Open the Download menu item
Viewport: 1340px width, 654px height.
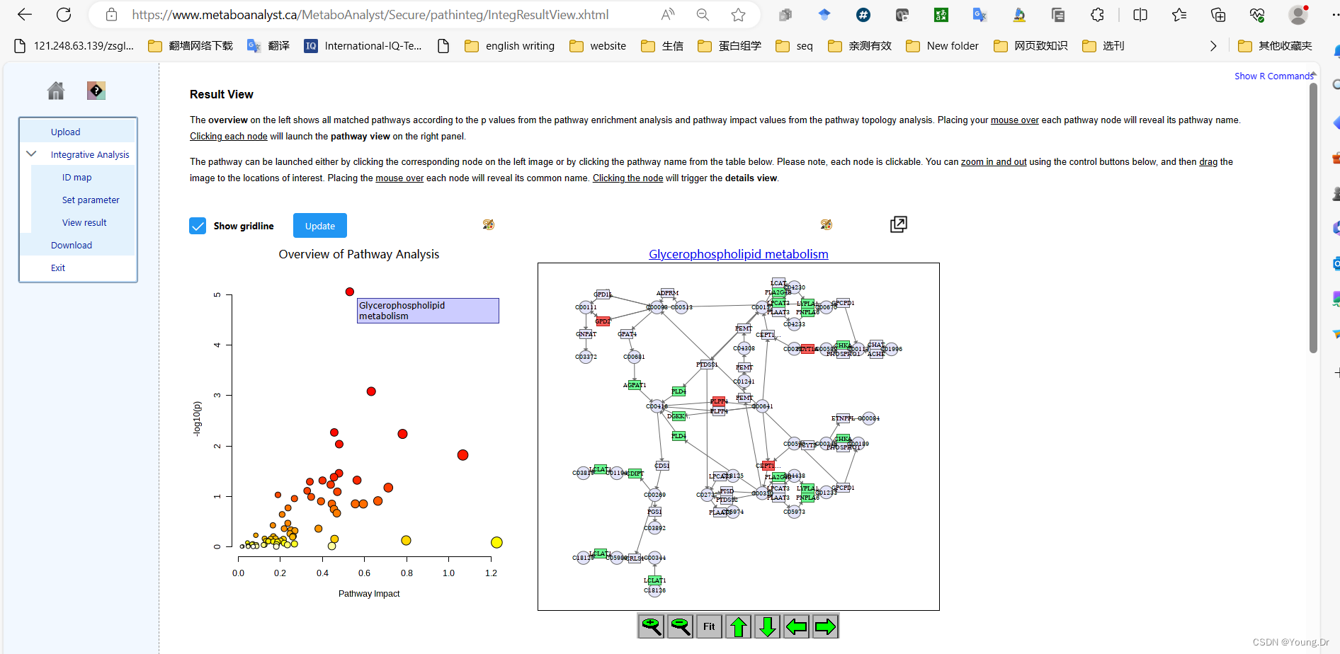[x=71, y=245]
